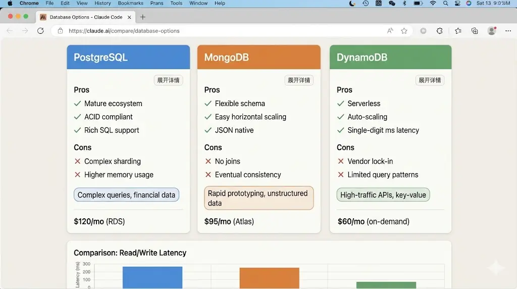
Task: Select the Database Options tab
Action: pyautogui.click(x=86, y=17)
